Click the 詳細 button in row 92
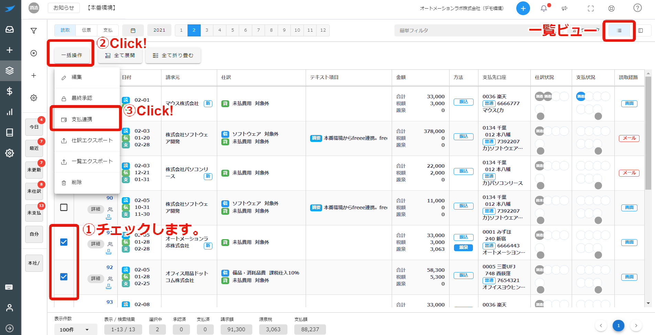The image size is (655, 335). (x=96, y=279)
